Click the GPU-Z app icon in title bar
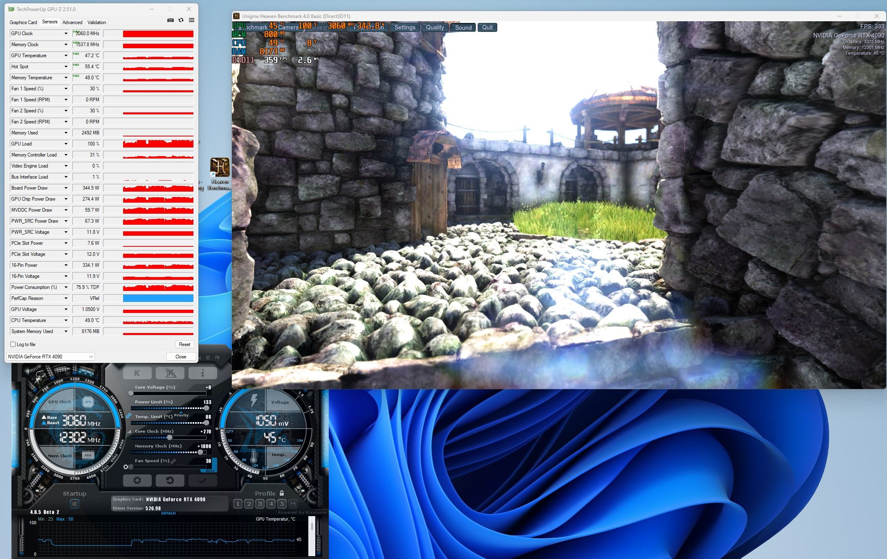Viewport: 887px width, 559px height. (11, 9)
